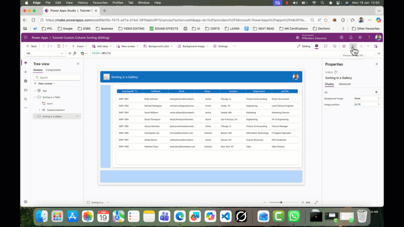The image size is (404, 227).
Task: Open Image position Fit dropdown
Action: coord(367,104)
